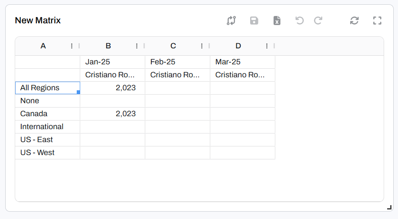Save the matrix with floppy disk icon
Image resolution: width=398 pixels, height=219 pixels.
pos(254,20)
